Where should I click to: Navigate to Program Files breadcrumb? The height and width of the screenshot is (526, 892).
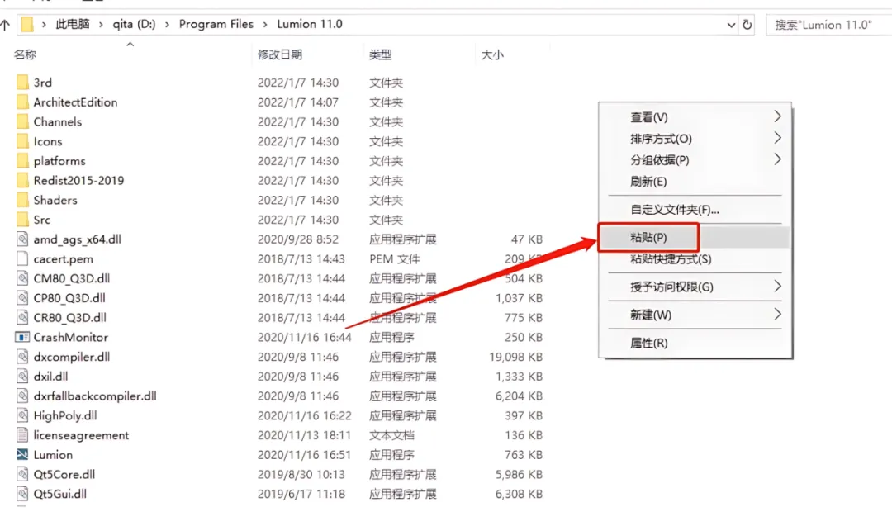point(216,25)
